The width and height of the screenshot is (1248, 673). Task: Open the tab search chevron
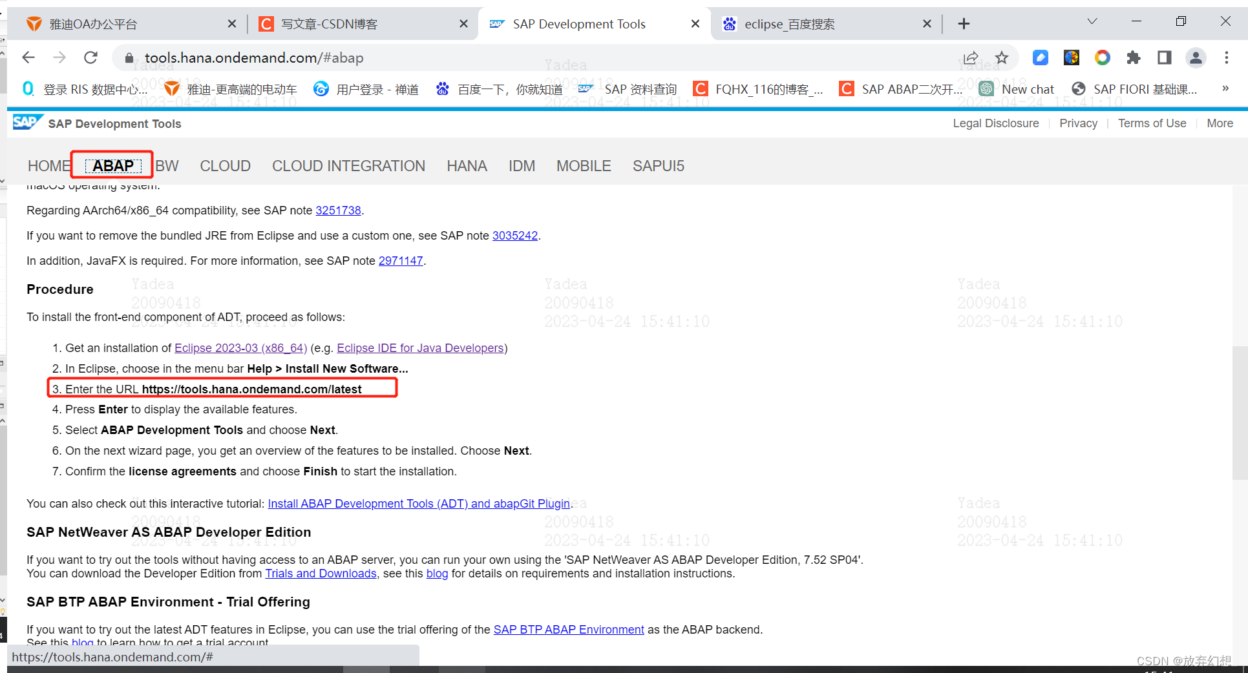coord(1092,21)
